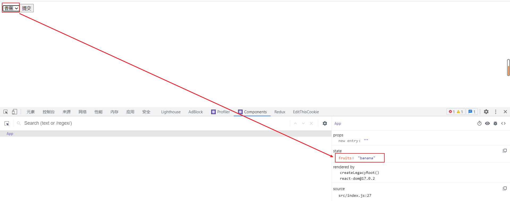Click the new entry prop name field

(348, 141)
